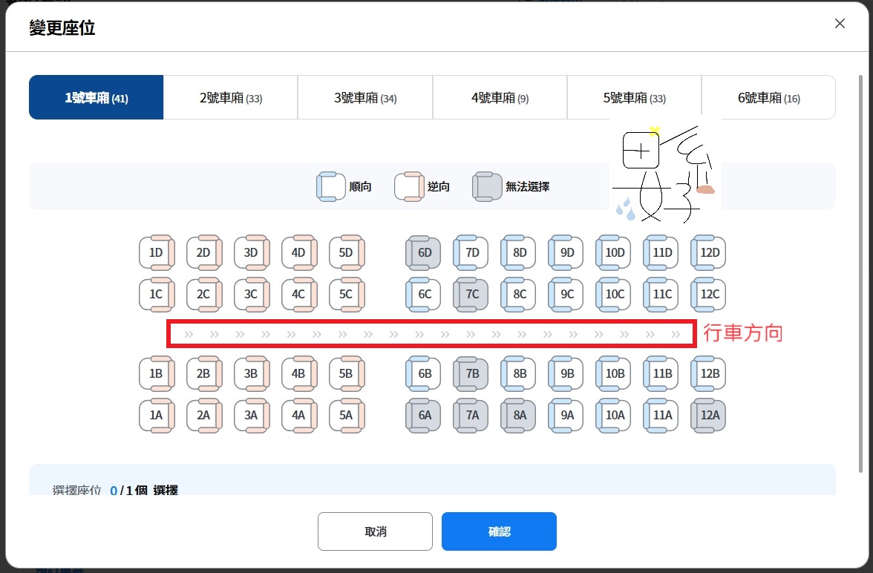Select seat 10B forward-facing
The image size is (873, 573).
pos(613,373)
